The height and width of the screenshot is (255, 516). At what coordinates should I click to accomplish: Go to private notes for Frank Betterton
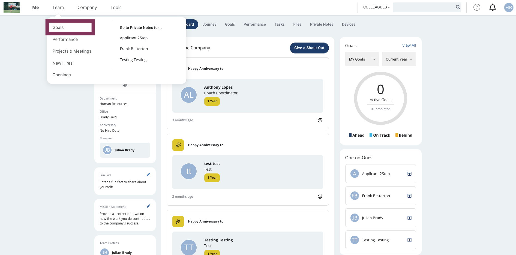[x=134, y=49]
